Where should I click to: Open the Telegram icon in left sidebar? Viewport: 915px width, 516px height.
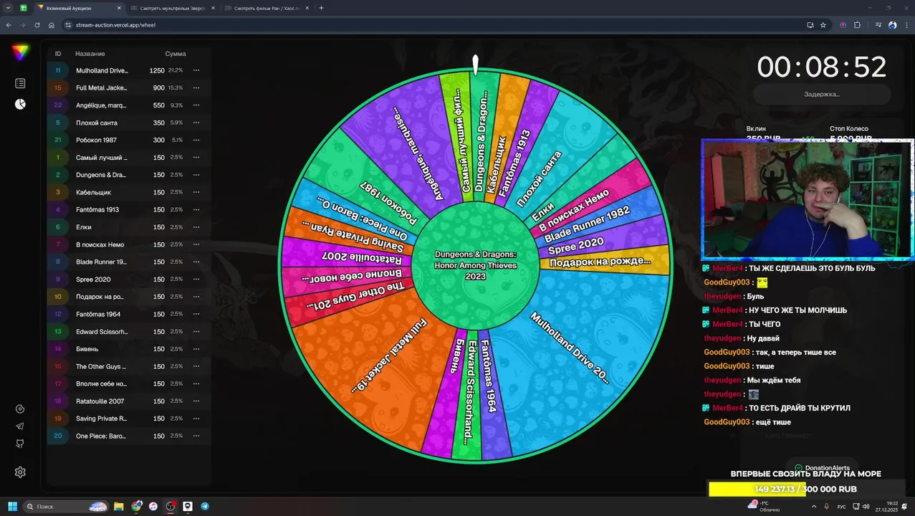pyautogui.click(x=20, y=426)
